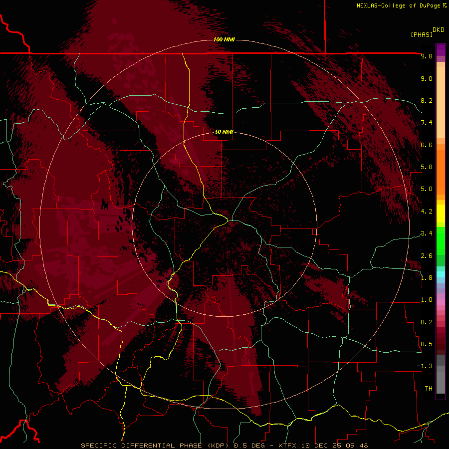Click the bright green segment of color bar

click(441, 240)
